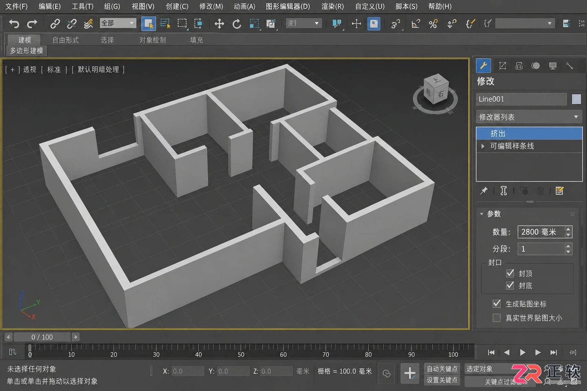587x391 pixels.
Task: Switch to 对象绘制 ribbon tab
Action: point(153,40)
